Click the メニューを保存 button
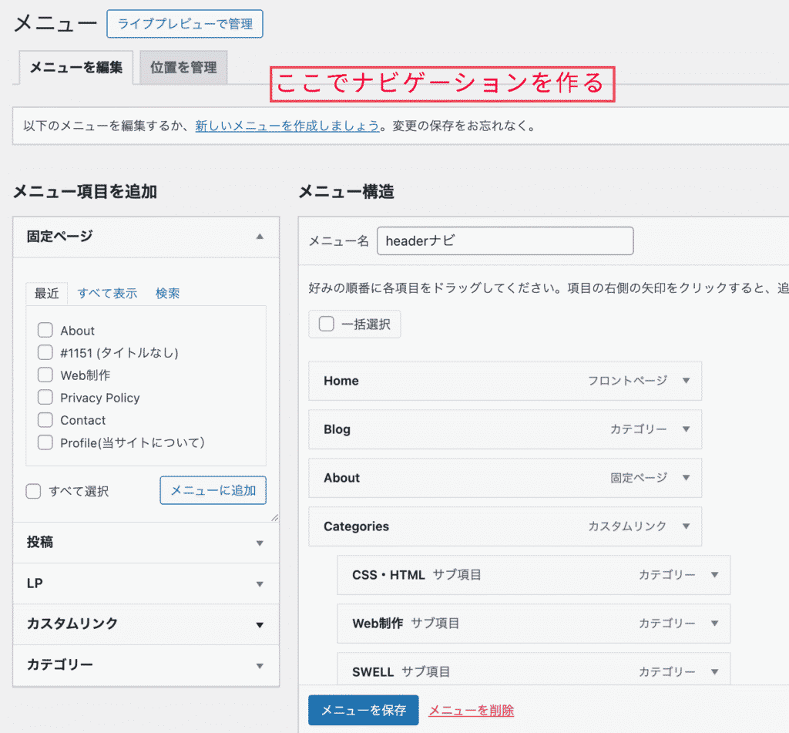Image resolution: width=789 pixels, height=733 pixels. click(363, 710)
